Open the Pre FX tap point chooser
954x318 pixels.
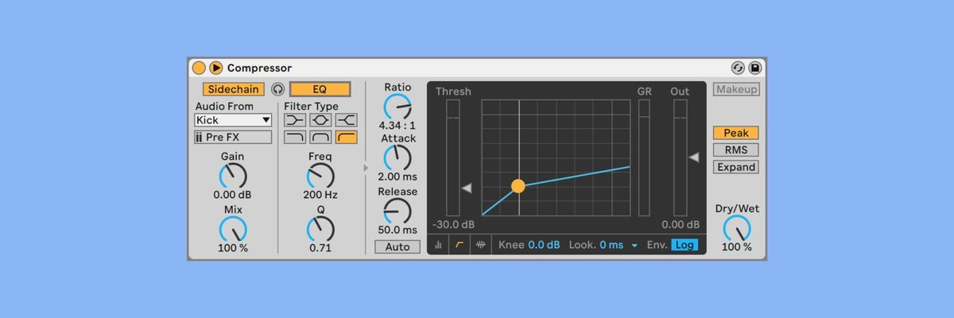[x=233, y=138]
